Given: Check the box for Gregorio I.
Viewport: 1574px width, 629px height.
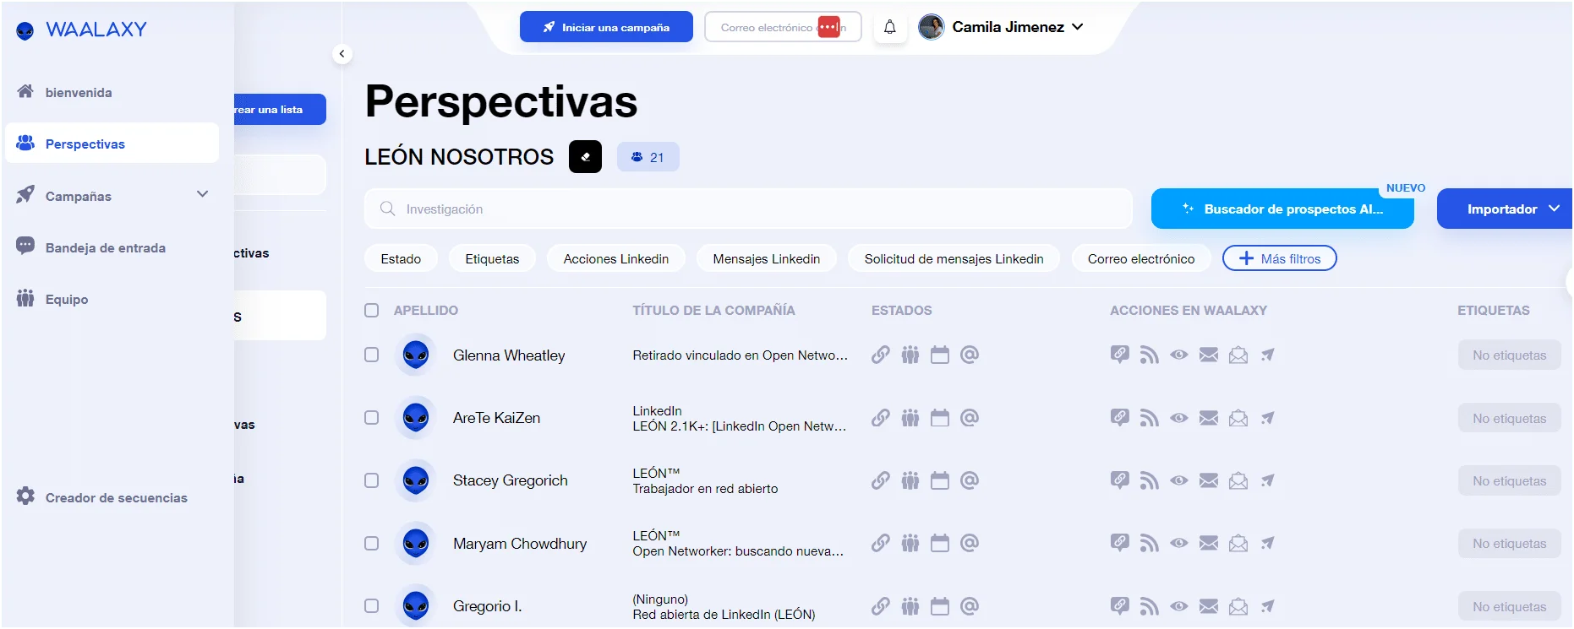Looking at the screenshot, I should (x=372, y=605).
